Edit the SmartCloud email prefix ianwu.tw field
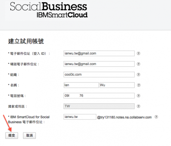 click(80, 117)
